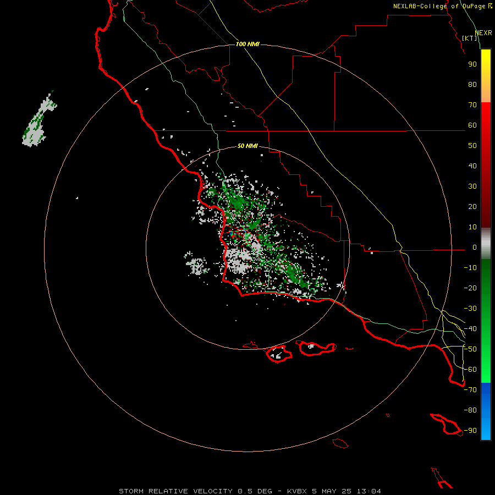Click the 30 value on velocity scale
Viewport: 495px width, 495px height.
coord(472,186)
